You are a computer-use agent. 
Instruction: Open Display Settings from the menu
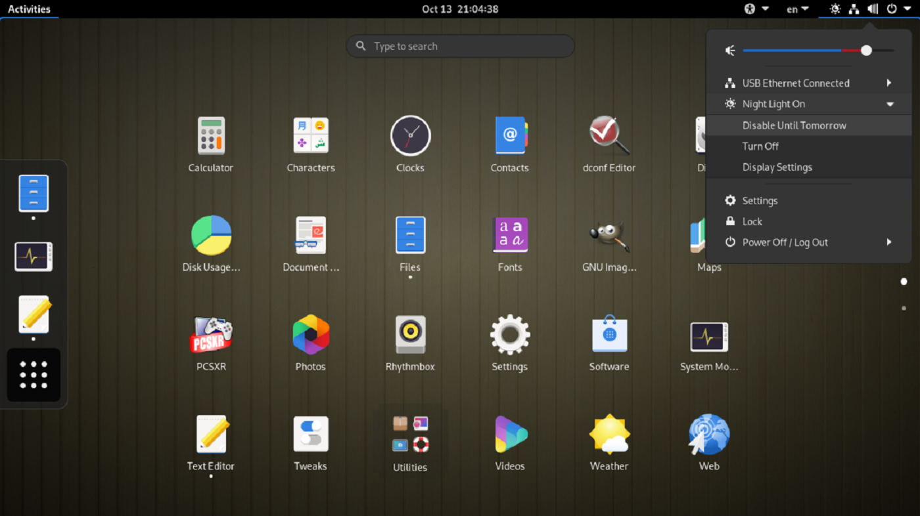tap(778, 167)
